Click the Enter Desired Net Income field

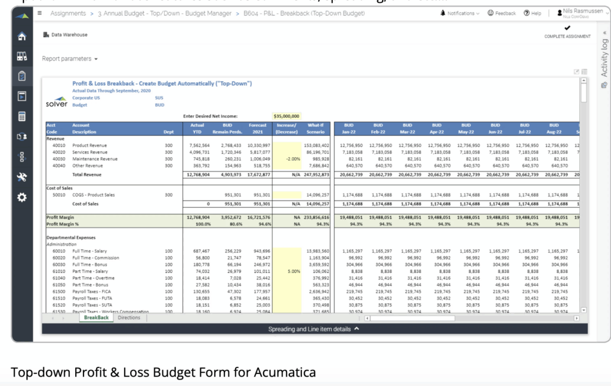(x=285, y=116)
